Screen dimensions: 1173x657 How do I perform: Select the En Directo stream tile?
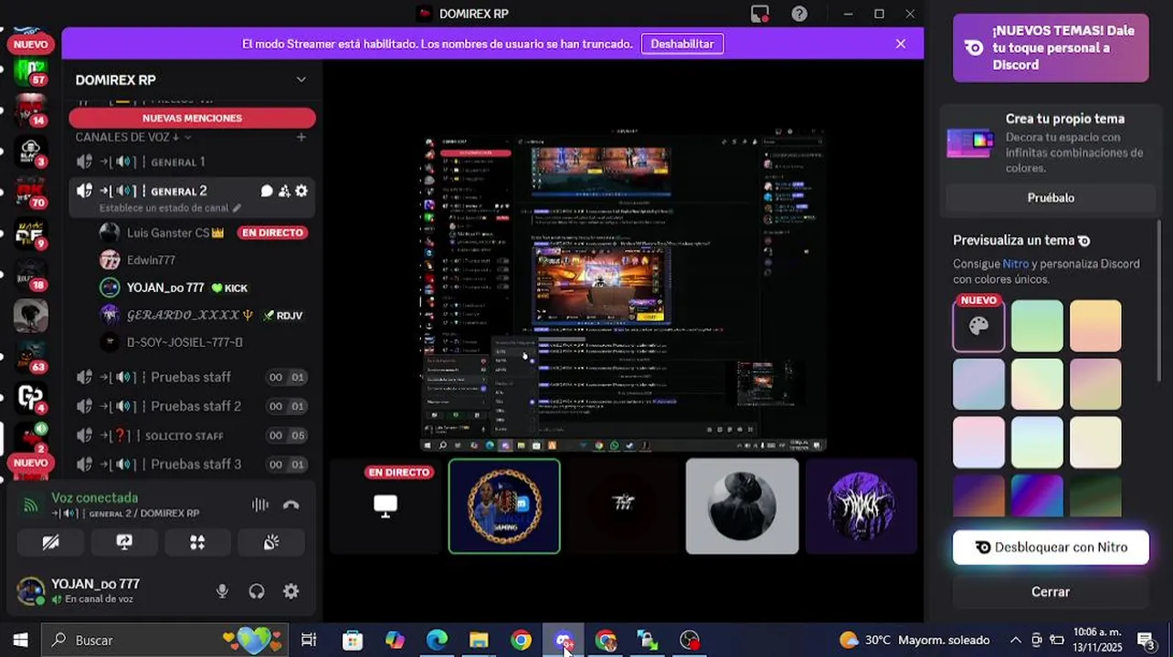pos(386,506)
